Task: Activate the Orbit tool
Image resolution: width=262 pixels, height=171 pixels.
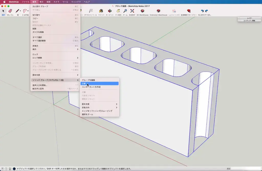Action: tap(110, 11)
